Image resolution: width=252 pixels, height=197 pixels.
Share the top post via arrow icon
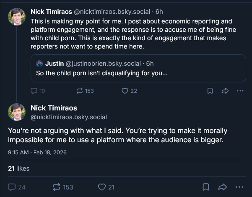point(225,91)
